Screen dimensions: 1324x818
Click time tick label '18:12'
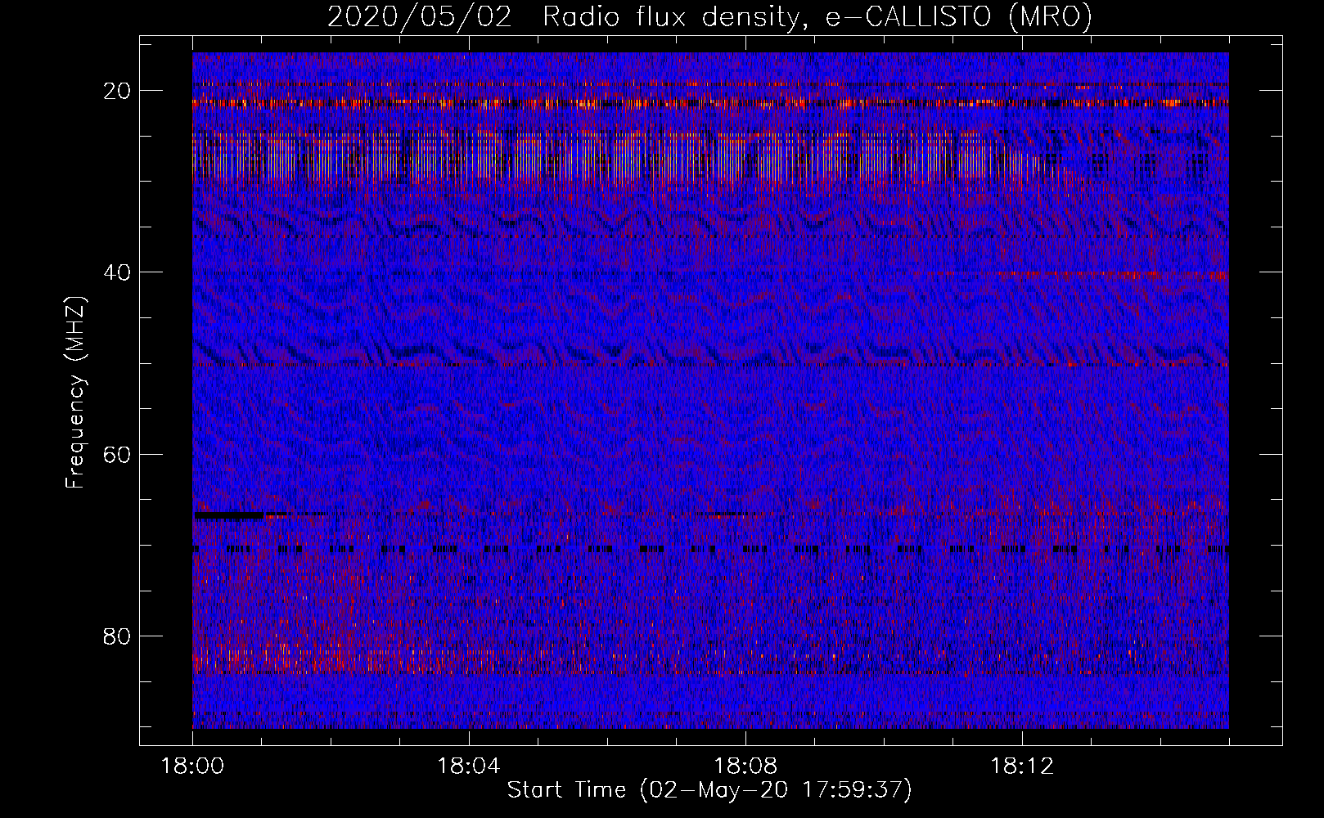(x=1022, y=766)
